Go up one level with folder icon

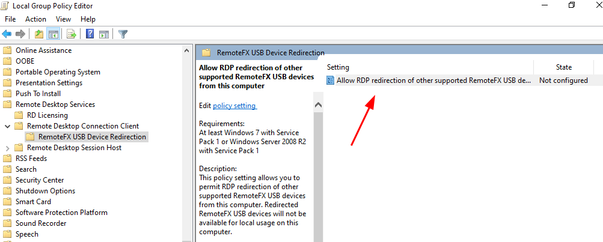click(39, 34)
